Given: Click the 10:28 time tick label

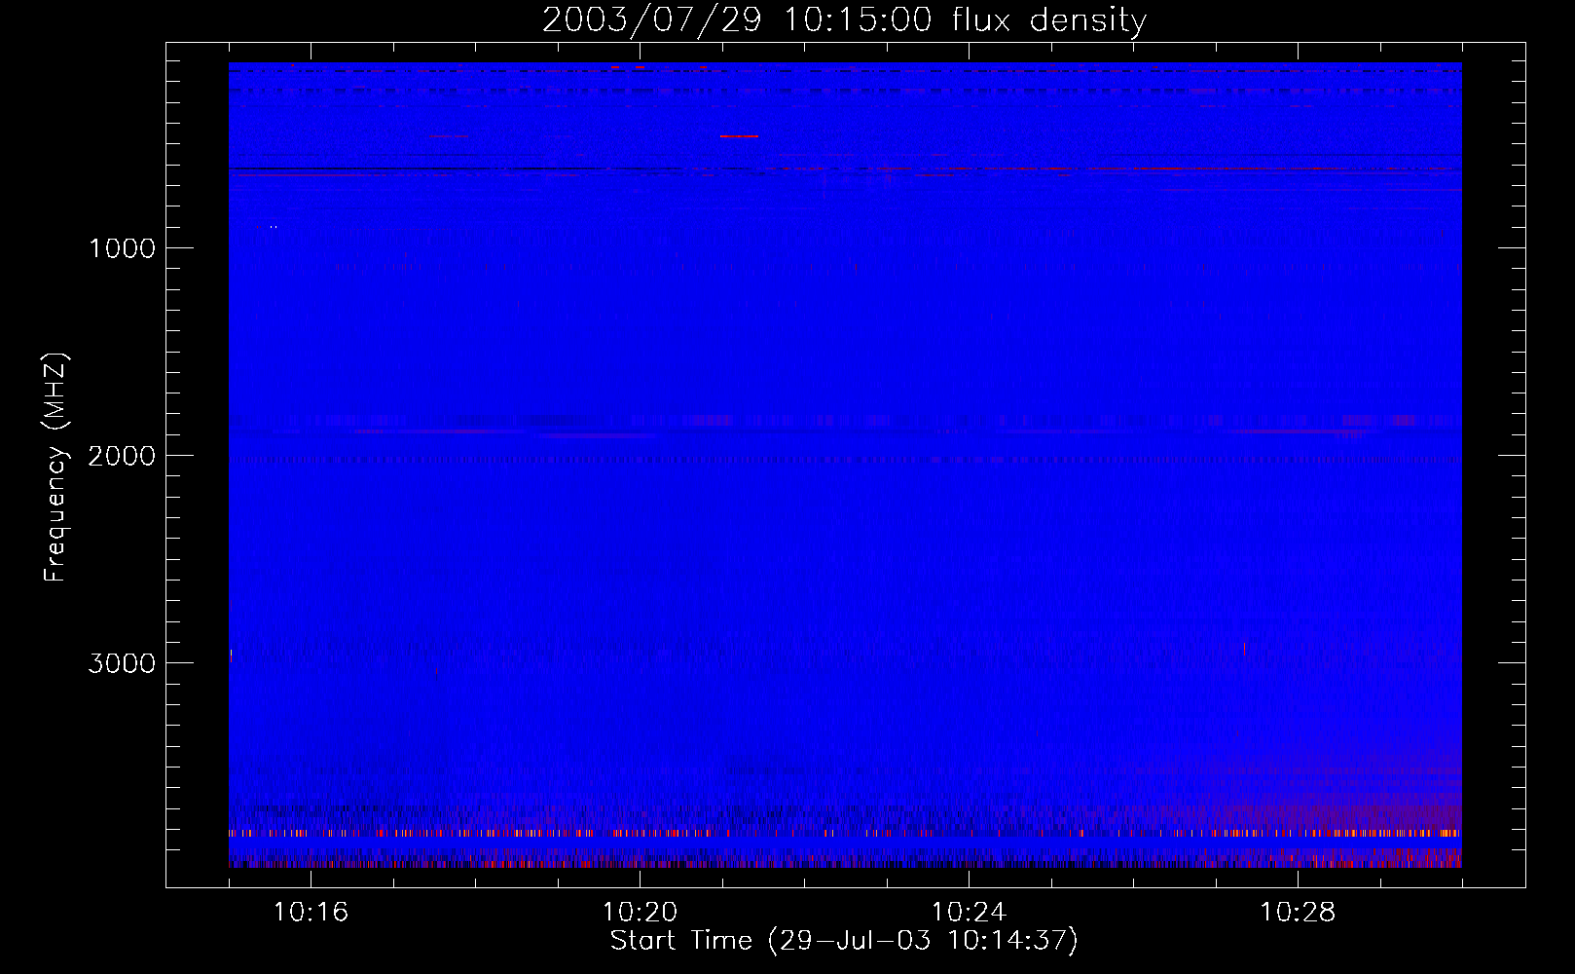Looking at the screenshot, I should [x=1298, y=912].
